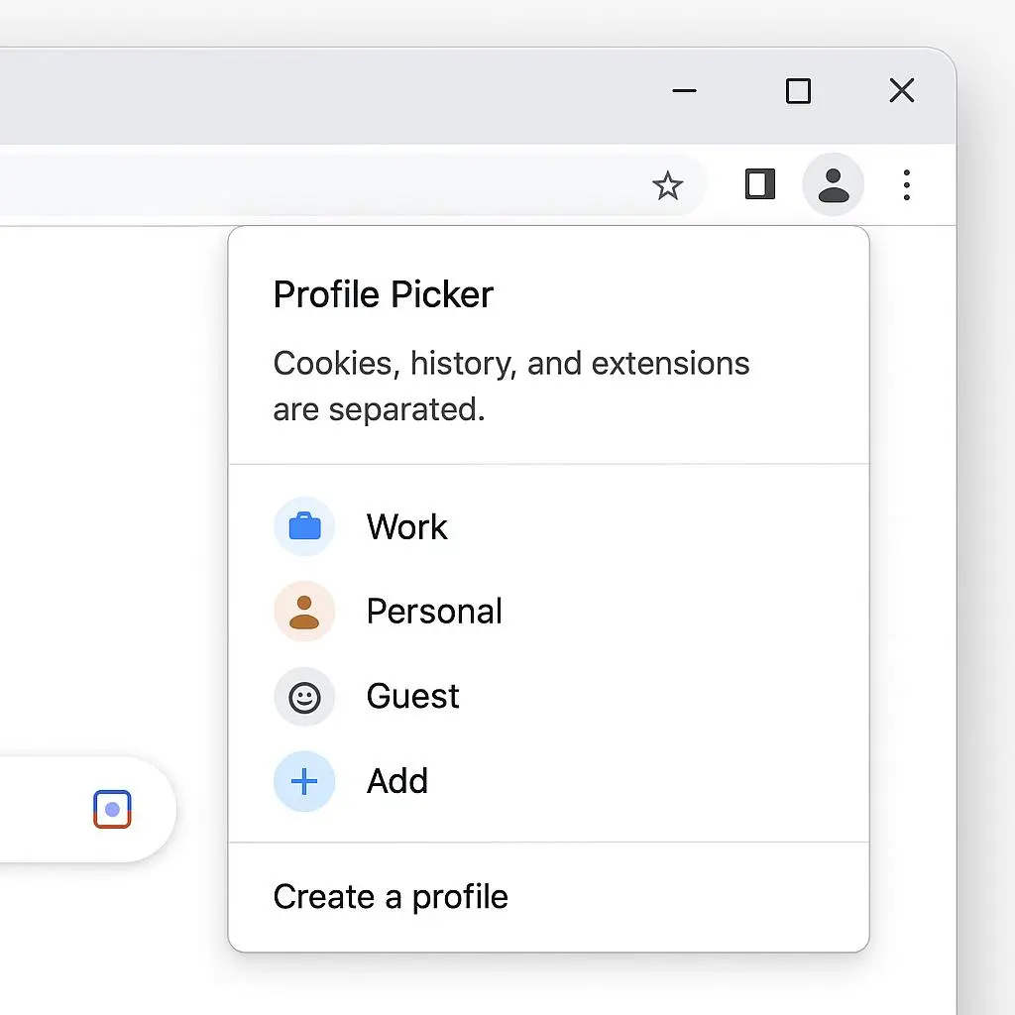Click the Profile Picker heading text
The width and height of the screenshot is (1015, 1015).
(384, 294)
